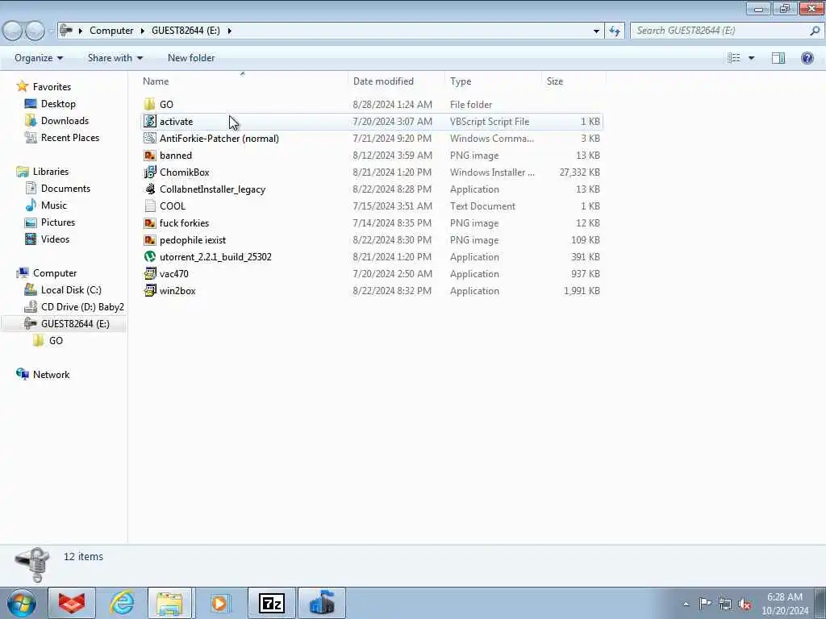Click the 7/15/2024 3:51 AM date of COOL
Viewport: 826px width, 619px height.
tap(393, 206)
